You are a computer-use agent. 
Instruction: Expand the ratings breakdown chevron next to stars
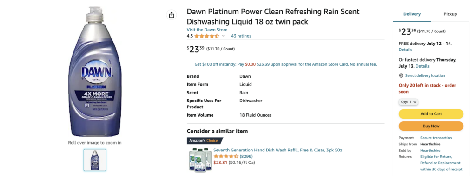[x=224, y=36]
